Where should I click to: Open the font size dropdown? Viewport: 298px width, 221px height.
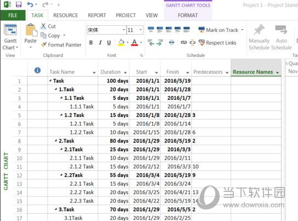(x=141, y=30)
